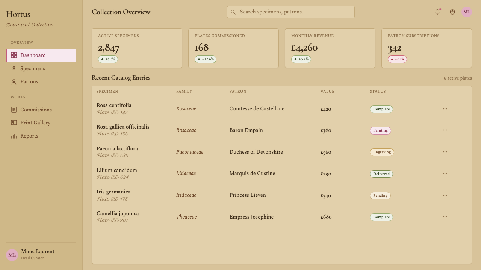Viewport: 481px width, 270px height.
Task: Click patron Comtesse de Castellane
Action: point(257,109)
